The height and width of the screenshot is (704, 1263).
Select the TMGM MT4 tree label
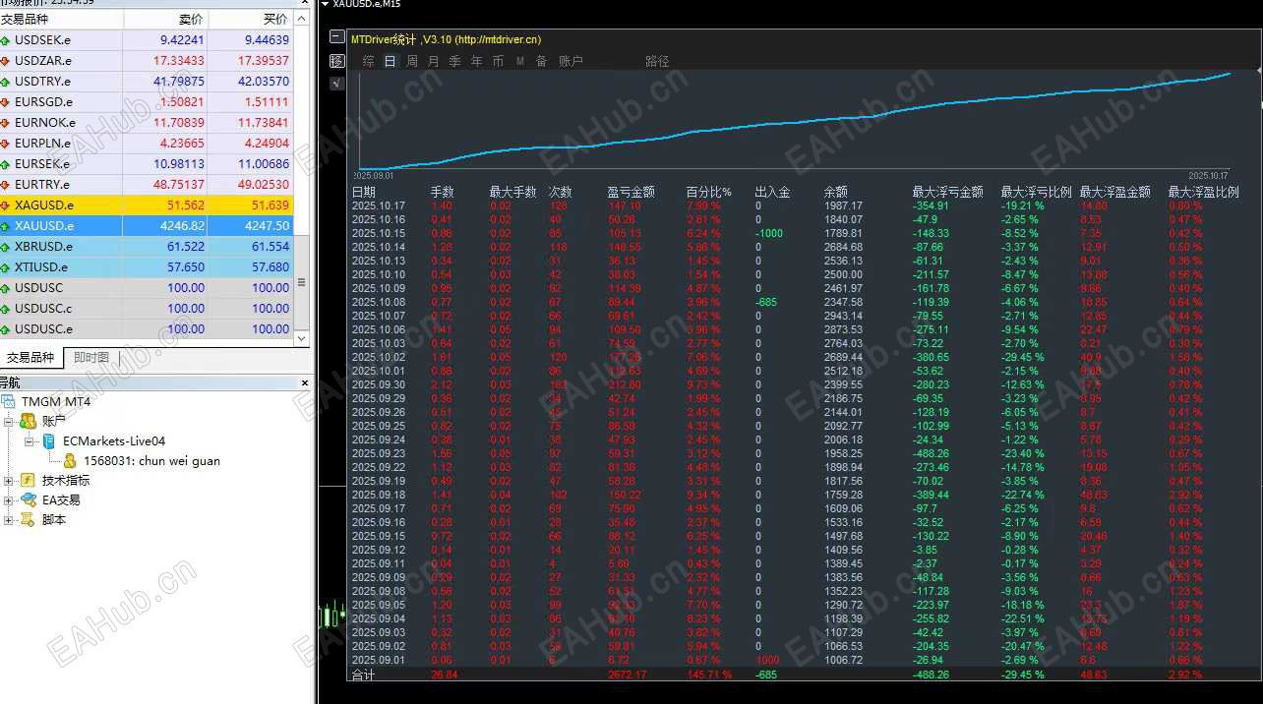click(56, 402)
